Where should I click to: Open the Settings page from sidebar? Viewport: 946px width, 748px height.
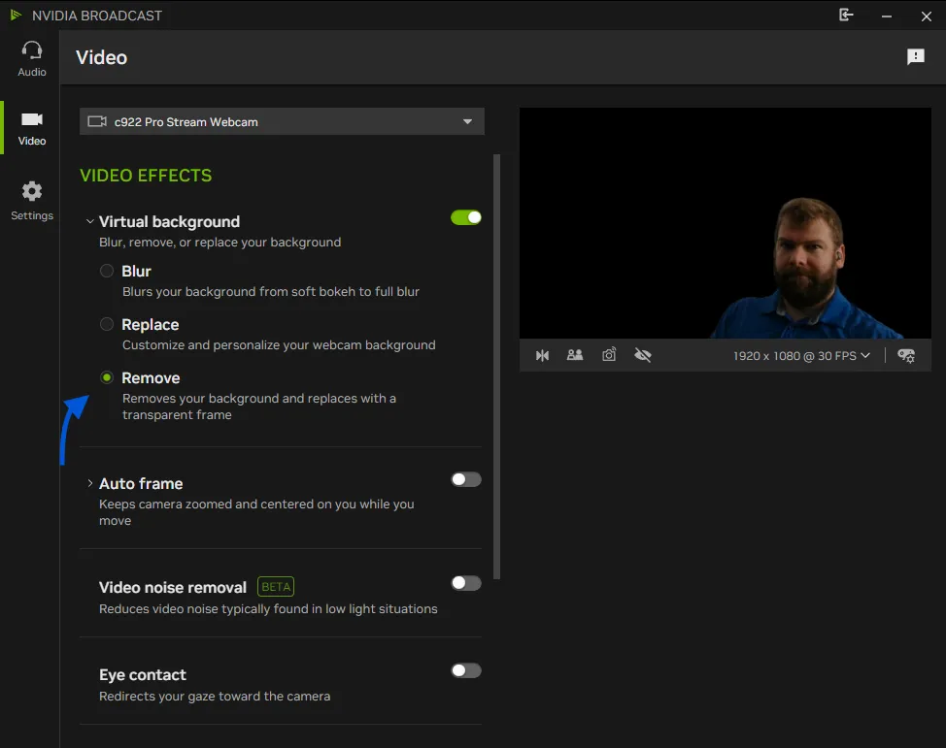(32, 201)
